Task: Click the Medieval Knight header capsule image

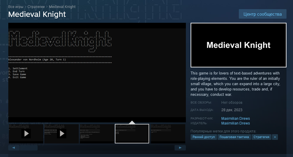Action: [x=239, y=45]
